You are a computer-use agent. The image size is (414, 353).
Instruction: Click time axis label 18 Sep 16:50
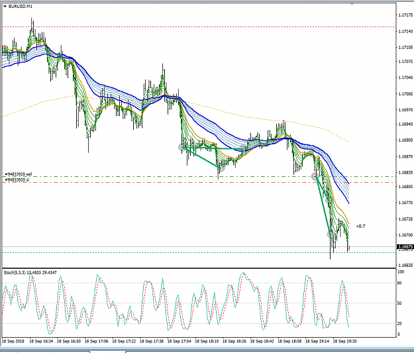pos(69,341)
